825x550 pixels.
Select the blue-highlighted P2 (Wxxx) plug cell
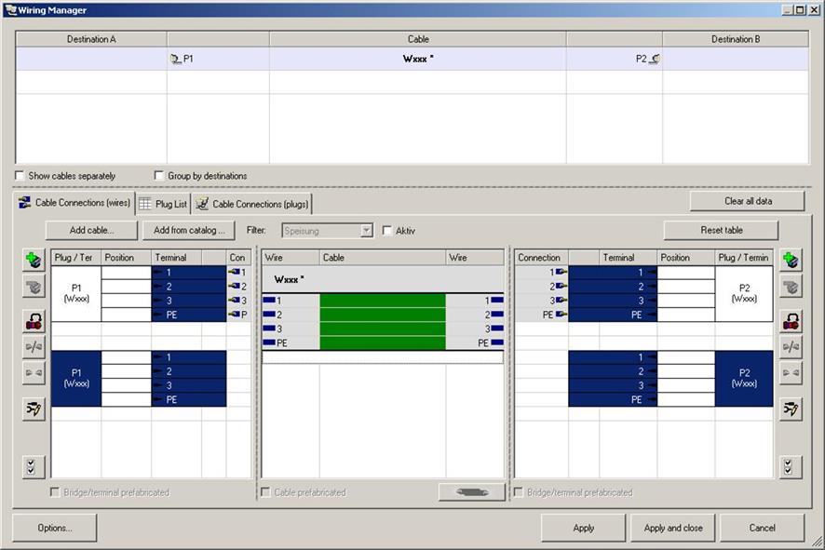point(744,379)
